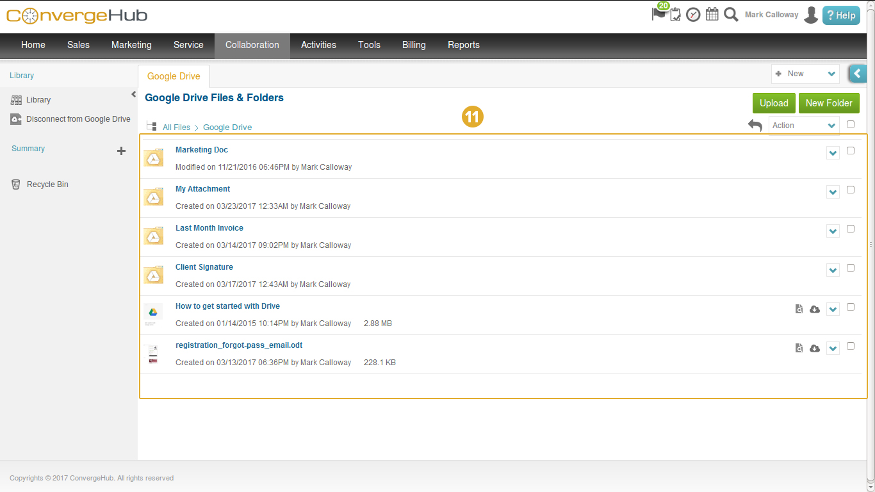Screen dimensions: 875x492
Task: Open the Collaboration menu
Action: pyautogui.click(x=252, y=45)
